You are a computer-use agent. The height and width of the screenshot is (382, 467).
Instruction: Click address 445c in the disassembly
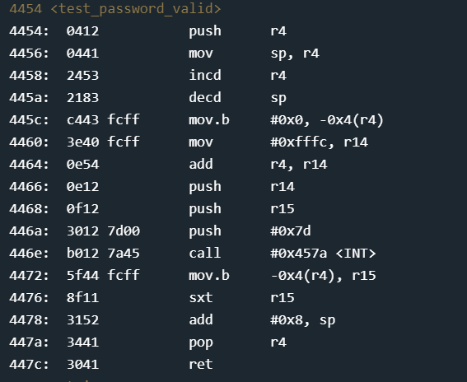(29, 120)
